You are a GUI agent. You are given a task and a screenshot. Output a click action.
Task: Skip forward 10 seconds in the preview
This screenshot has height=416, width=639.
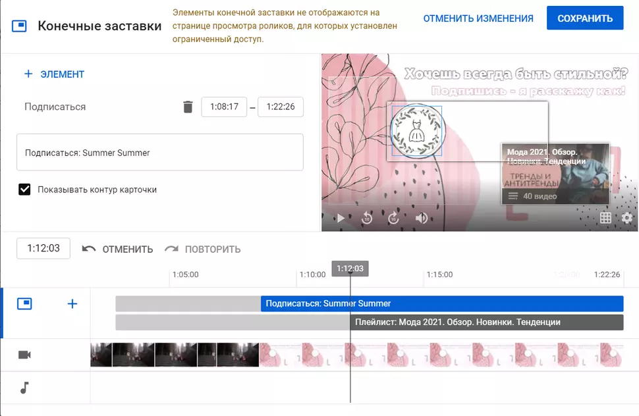[394, 219]
